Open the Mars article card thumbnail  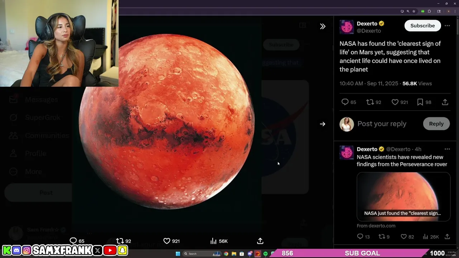click(x=403, y=197)
